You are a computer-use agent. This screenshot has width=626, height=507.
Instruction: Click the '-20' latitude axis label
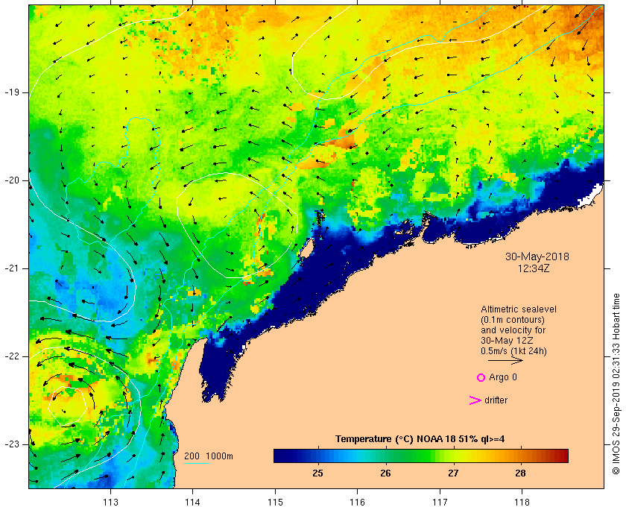coord(11,180)
